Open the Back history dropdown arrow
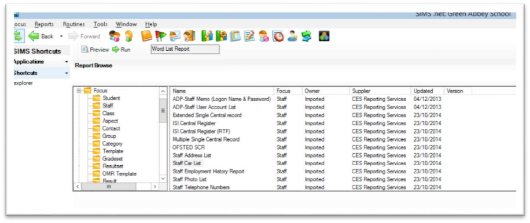The width and height of the screenshot is (530, 223). pos(61,36)
